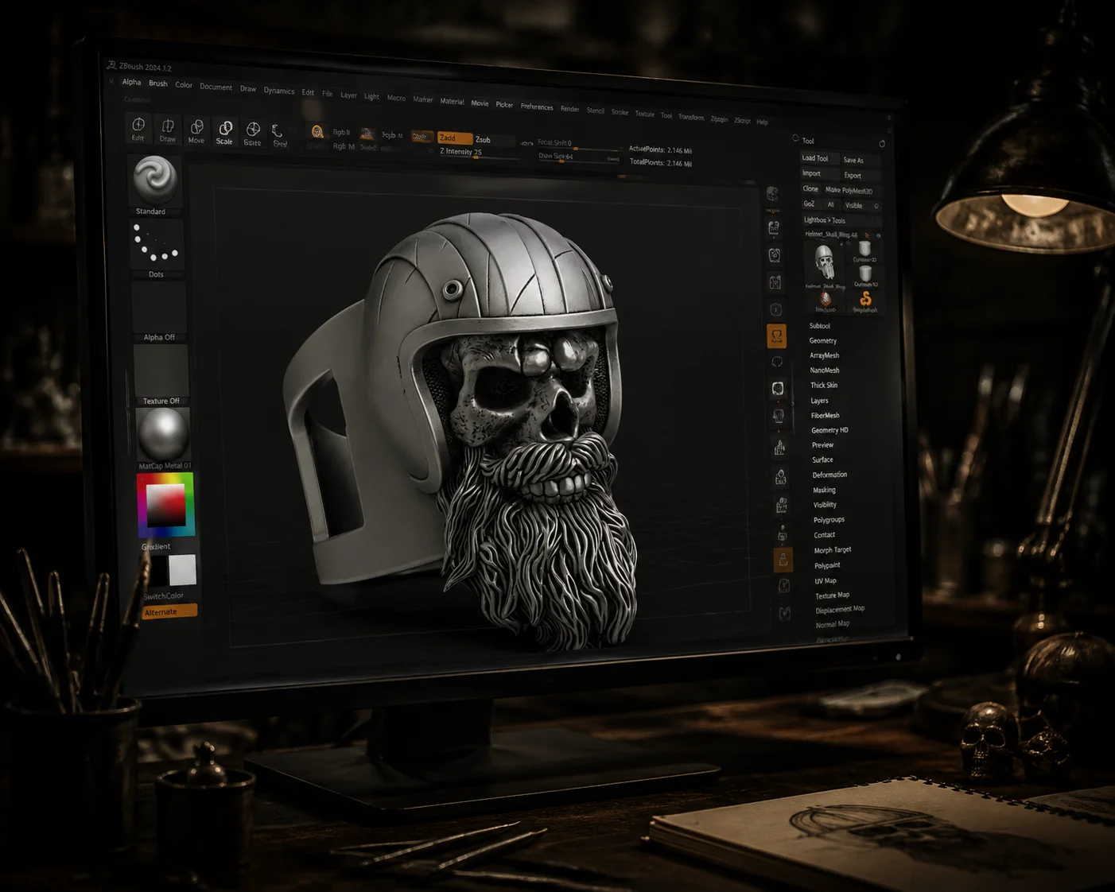Image resolution: width=1115 pixels, height=892 pixels.
Task: Click the circular icon at Tool palette's right corner
Action: (x=882, y=144)
